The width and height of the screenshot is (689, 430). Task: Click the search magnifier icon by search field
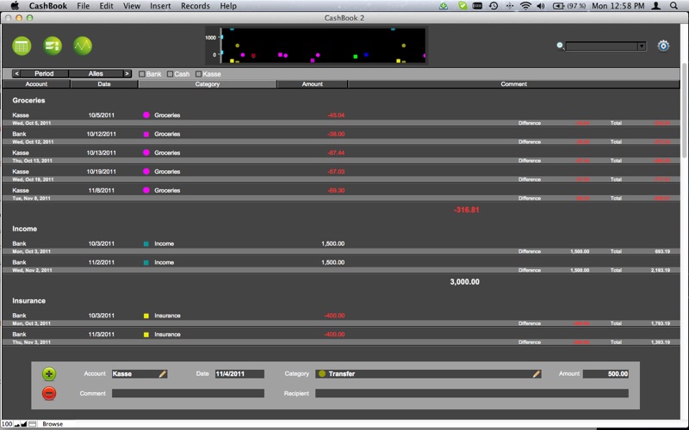click(x=561, y=46)
